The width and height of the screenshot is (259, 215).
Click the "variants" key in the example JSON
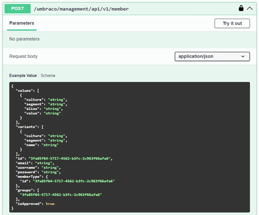pos(26,127)
